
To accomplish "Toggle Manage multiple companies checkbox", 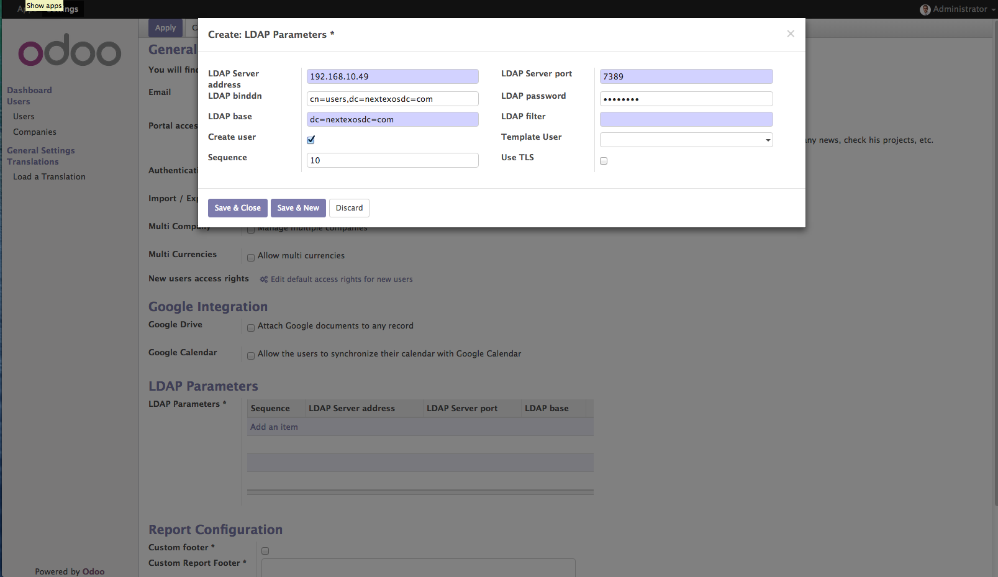I will [251, 230].
